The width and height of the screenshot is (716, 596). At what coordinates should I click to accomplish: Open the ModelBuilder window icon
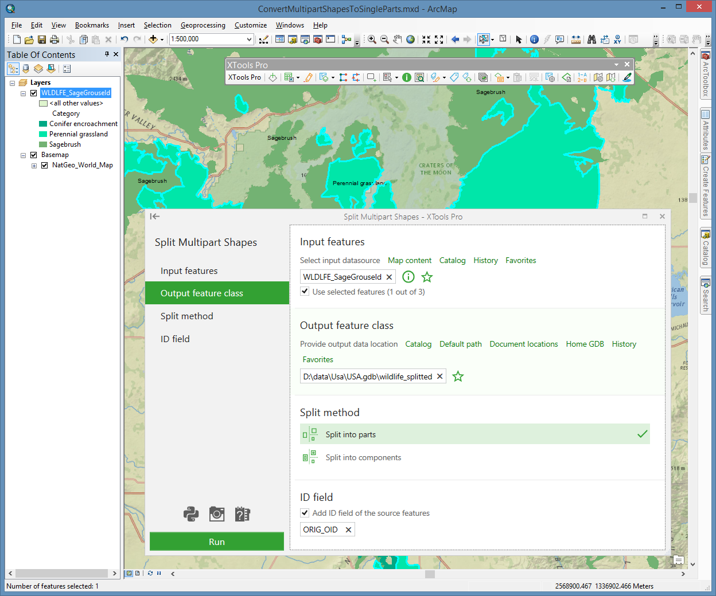pos(346,40)
